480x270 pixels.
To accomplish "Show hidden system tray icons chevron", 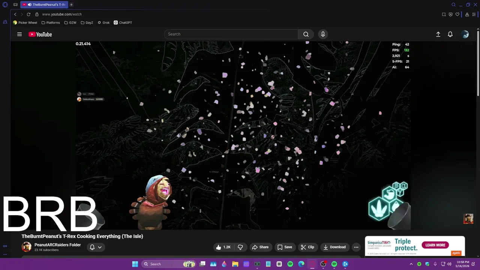I will point(411,264).
